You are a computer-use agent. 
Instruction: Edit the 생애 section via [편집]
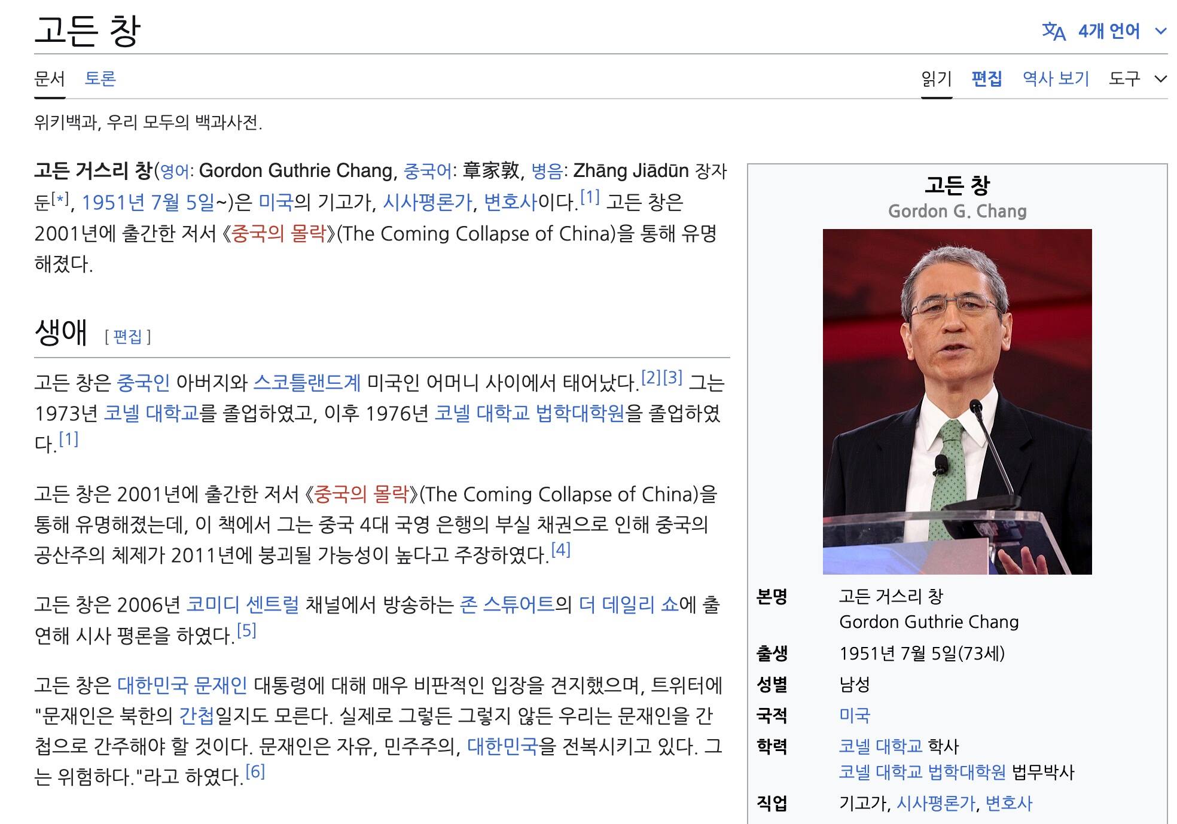pyautogui.click(x=128, y=337)
